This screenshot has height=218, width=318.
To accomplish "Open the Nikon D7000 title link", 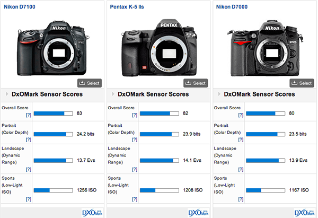I will pos(232,7).
